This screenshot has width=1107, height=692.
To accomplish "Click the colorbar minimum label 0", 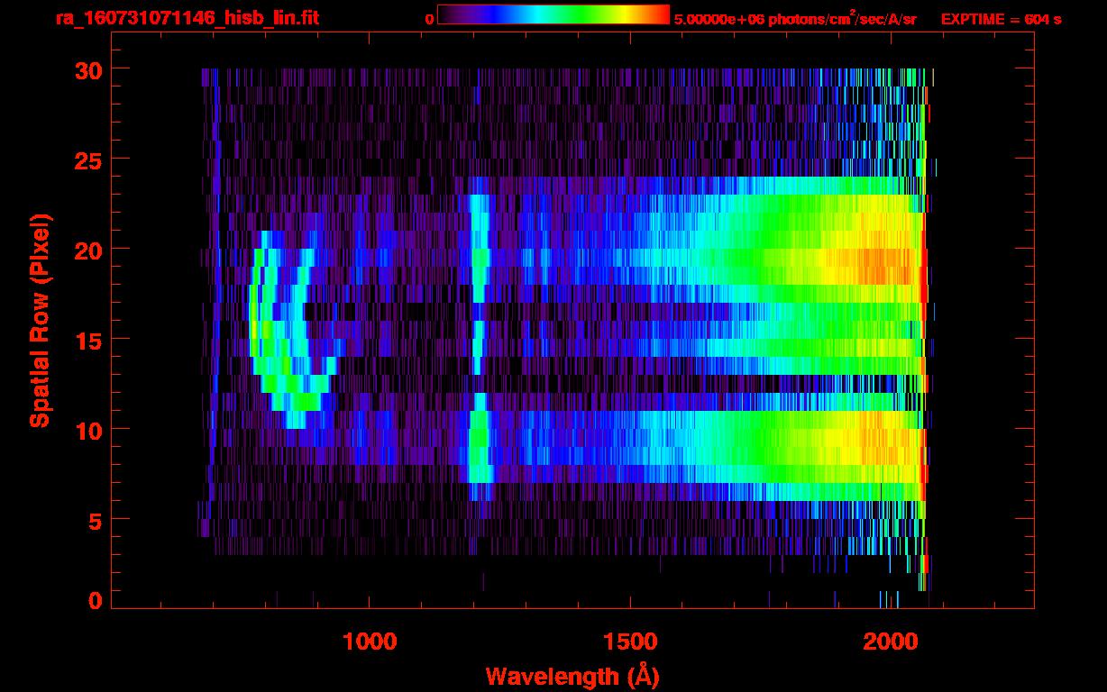I will (429, 19).
